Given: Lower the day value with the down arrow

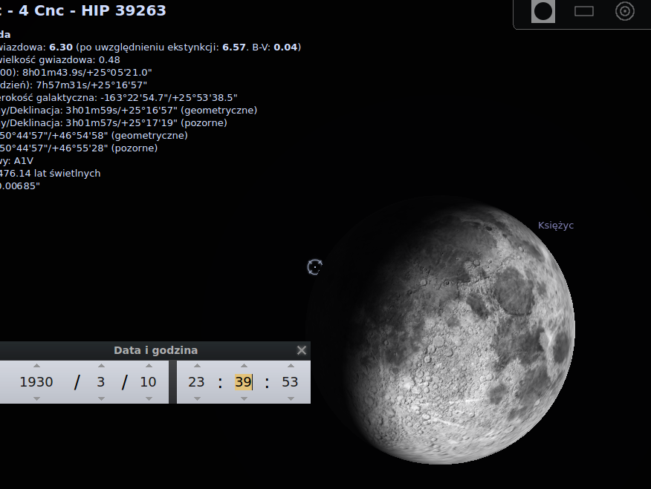Looking at the screenshot, I should [149, 398].
